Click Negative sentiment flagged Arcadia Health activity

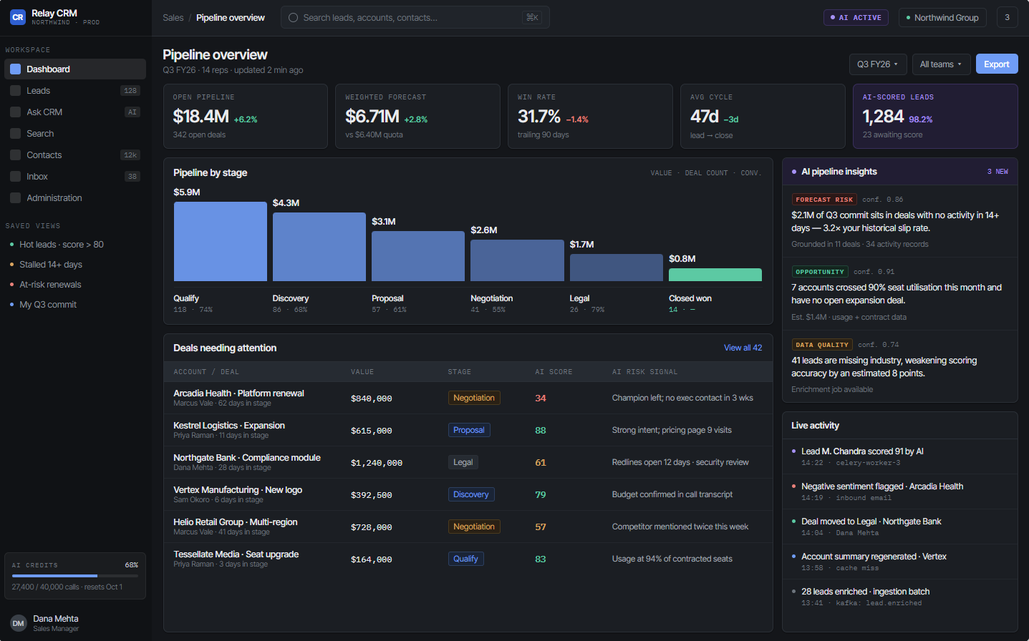899,491
